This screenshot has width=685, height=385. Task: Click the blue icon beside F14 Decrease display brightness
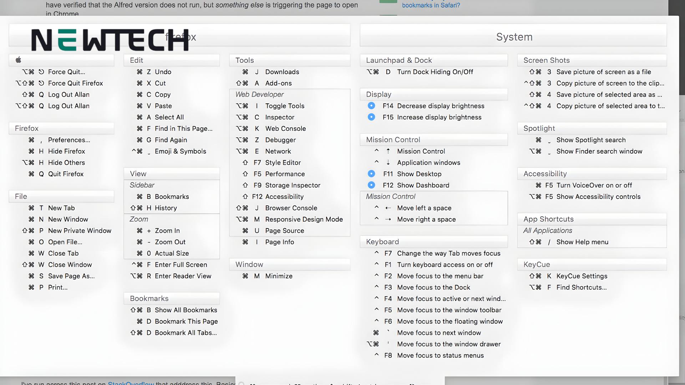[x=371, y=106]
